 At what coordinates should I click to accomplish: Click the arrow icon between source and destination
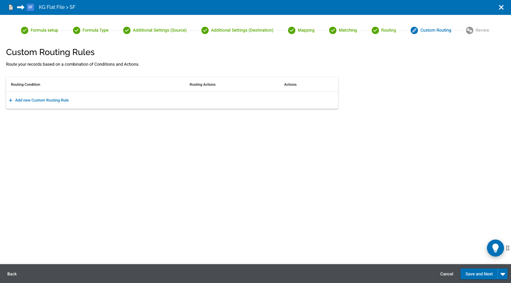click(20, 7)
